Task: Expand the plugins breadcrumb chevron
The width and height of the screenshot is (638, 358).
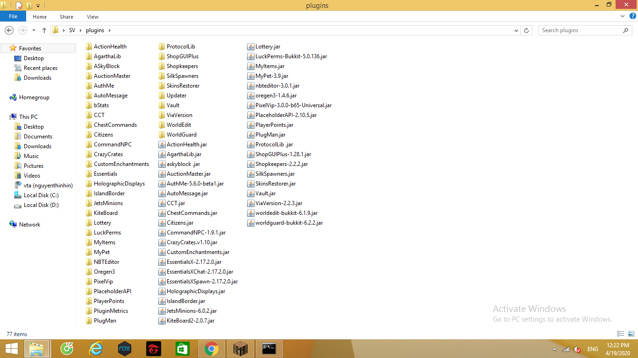Action: pos(110,30)
